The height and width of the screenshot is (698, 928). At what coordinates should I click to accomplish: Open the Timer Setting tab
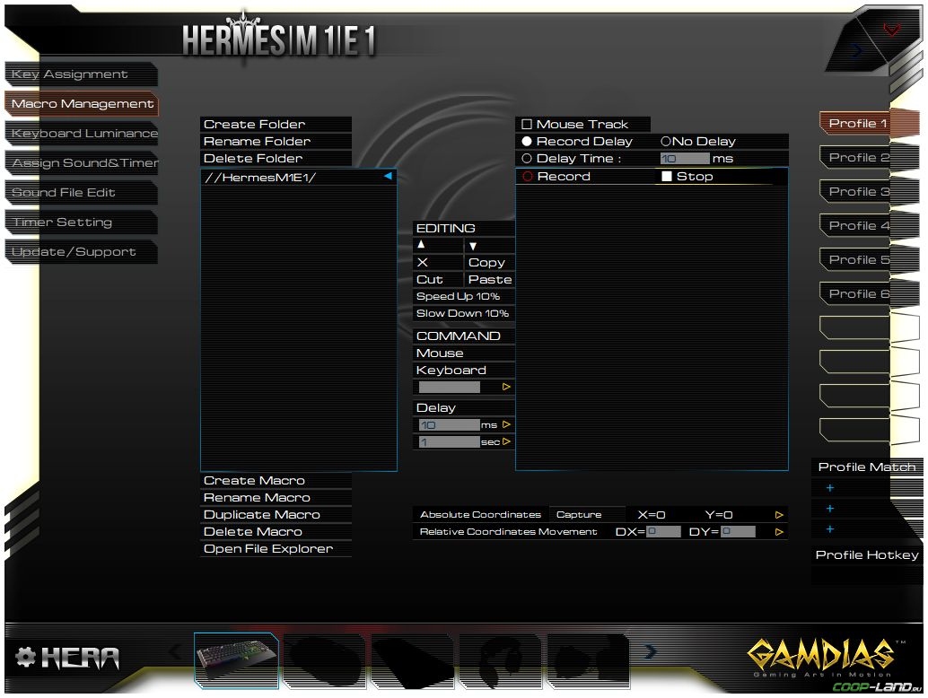point(81,222)
